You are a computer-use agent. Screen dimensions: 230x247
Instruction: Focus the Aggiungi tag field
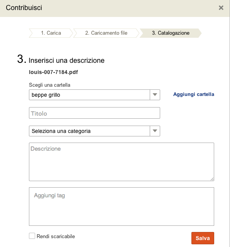122,207
